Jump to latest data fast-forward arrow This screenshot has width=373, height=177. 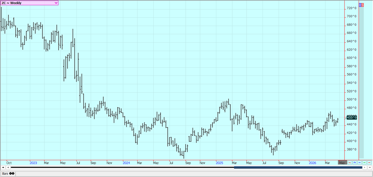(370, 167)
